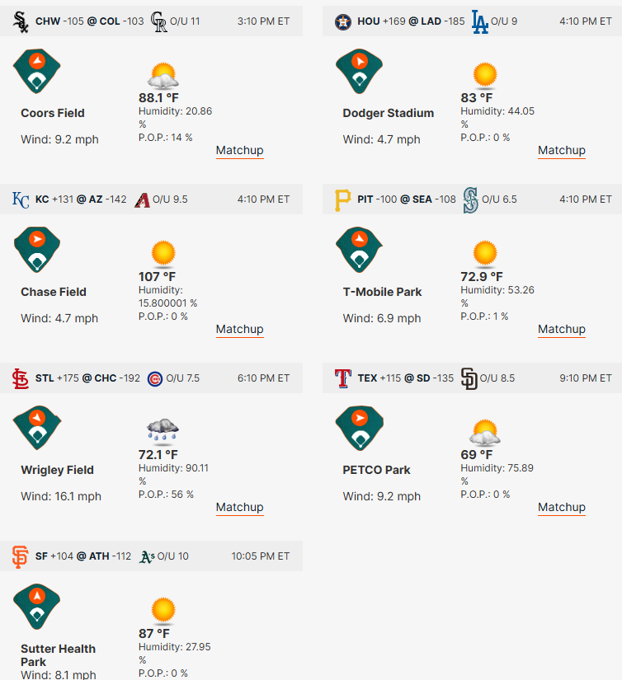Click the Seattle Mariners logo
Image resolution: width=622 pixels, height=680 pixels.
470,200
